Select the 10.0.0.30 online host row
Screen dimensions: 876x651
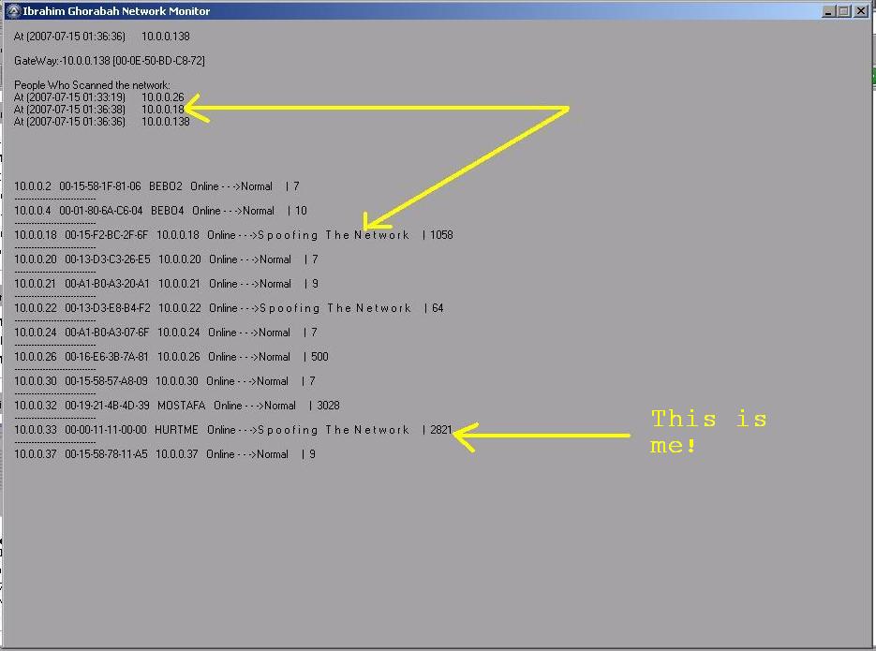(164, 381)
